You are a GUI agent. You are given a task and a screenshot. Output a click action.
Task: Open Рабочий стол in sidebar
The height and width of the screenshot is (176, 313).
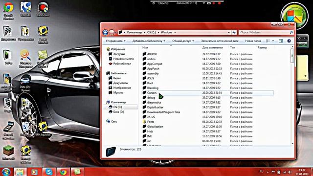tap(122, 64)
